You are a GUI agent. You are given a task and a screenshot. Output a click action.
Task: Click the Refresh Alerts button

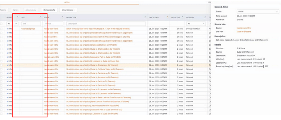[49, 10]
